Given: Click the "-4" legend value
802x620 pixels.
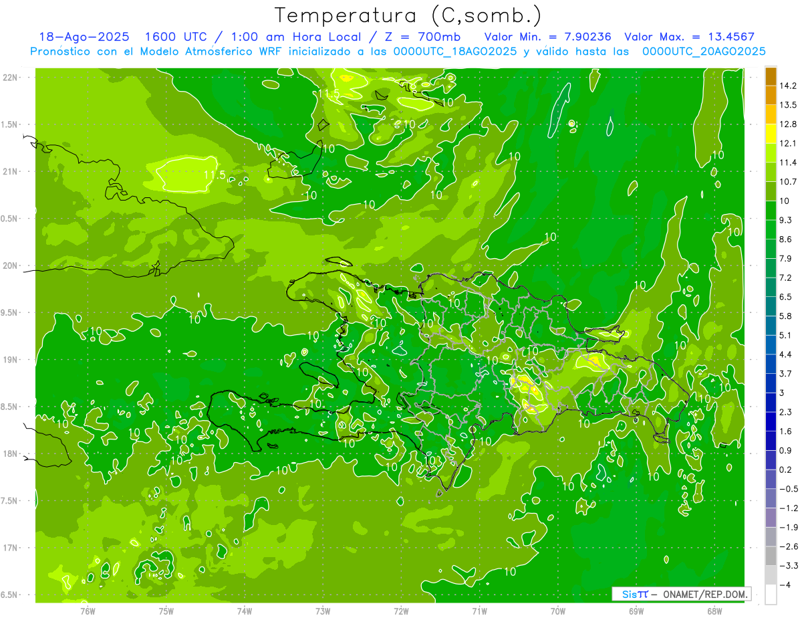Looking at the screenshot, I should point(784,585).
